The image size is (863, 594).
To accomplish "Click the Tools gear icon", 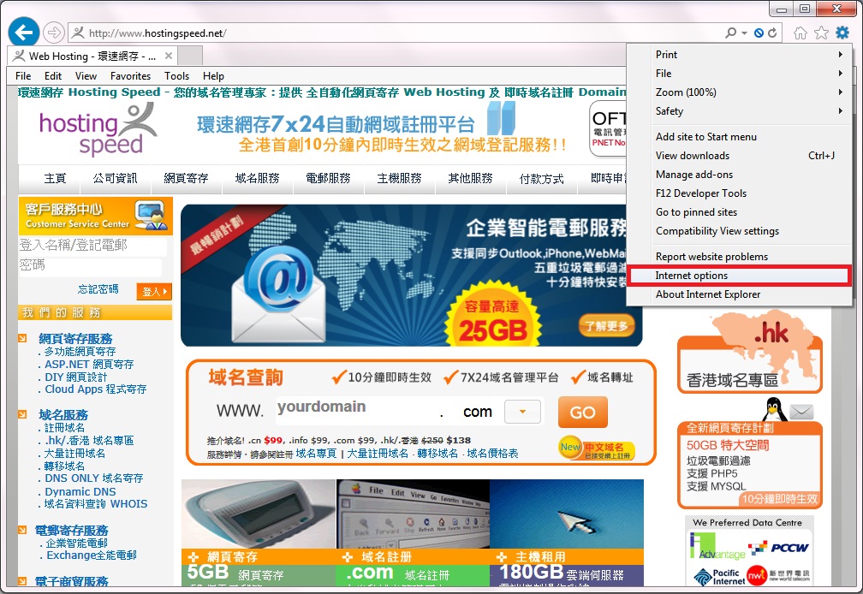I will [x=842, y=33].
